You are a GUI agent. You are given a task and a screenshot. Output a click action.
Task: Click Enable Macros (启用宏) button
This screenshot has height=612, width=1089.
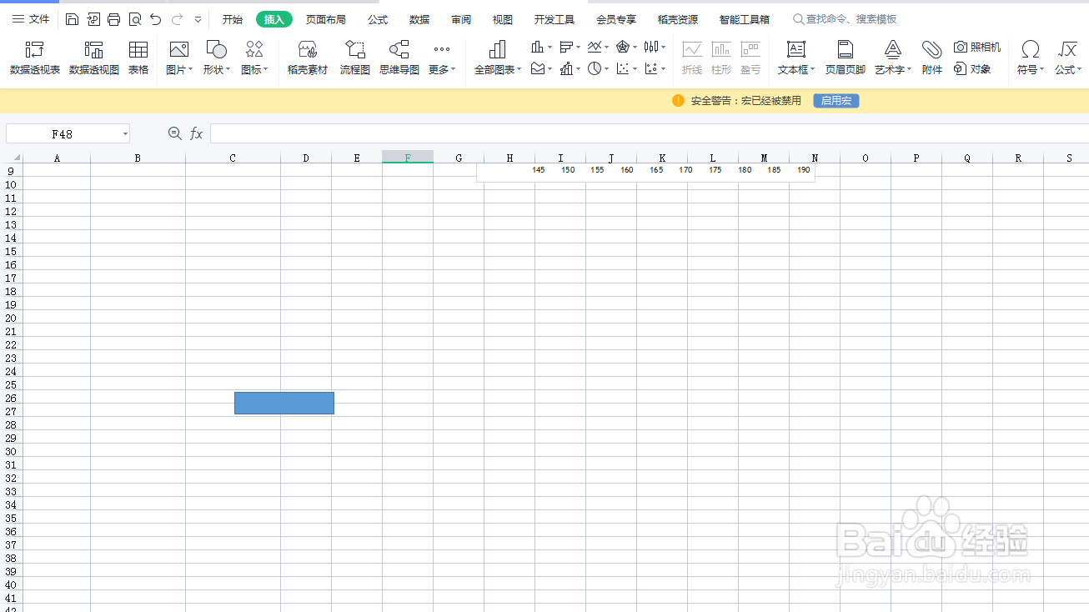pos(836,101)
